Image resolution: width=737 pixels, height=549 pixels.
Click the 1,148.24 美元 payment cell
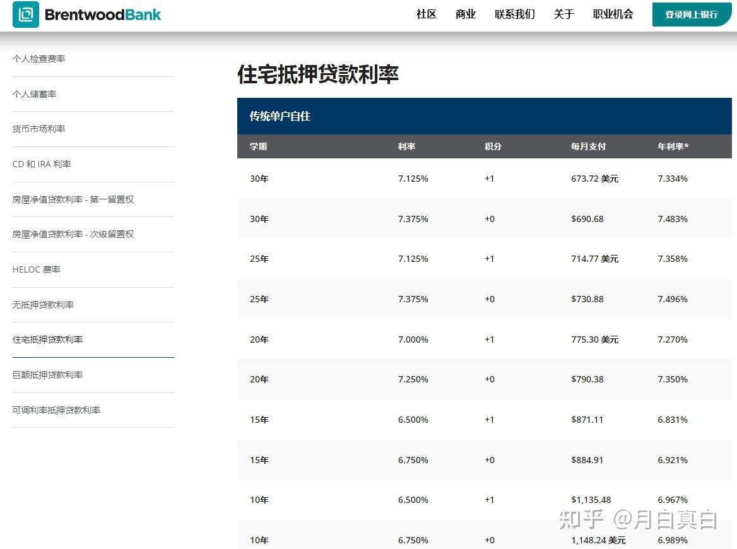pyautogui.click(x=598, y=541)
